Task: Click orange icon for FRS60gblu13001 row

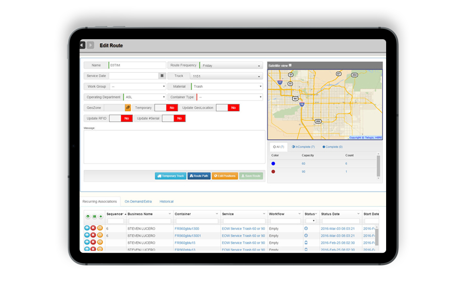Action: coord(100,235)
